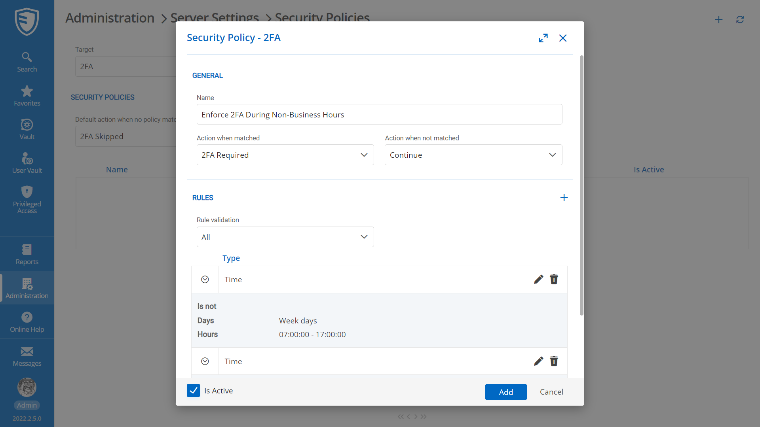The width and height of the screenshot is (760, 427).
Task: Uncheck the Is Active checkbox
Action: [x=193, y=391]
